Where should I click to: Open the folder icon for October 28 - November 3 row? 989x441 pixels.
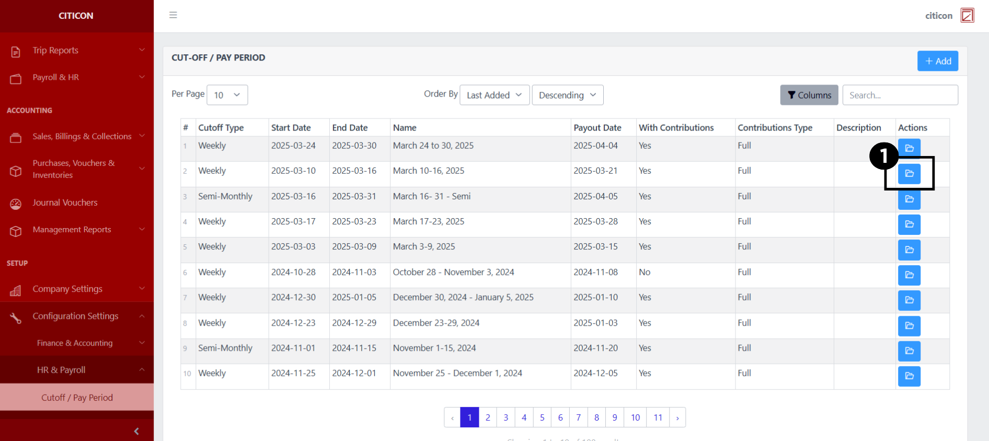click(909, 275)
